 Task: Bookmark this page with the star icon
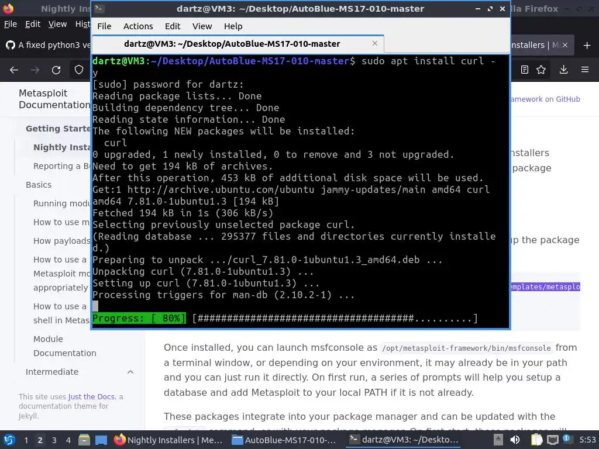[x=541, y=70]
